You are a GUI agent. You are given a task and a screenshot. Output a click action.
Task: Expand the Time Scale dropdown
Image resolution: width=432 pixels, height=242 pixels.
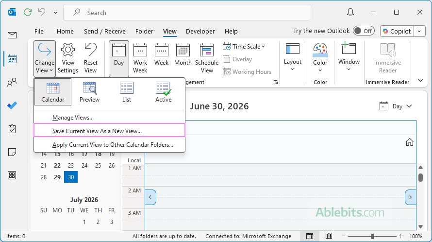[x=244, y=47]
